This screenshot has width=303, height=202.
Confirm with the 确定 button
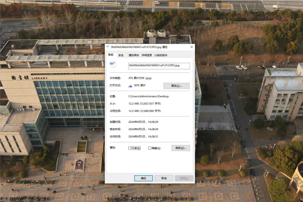(143, 178)
